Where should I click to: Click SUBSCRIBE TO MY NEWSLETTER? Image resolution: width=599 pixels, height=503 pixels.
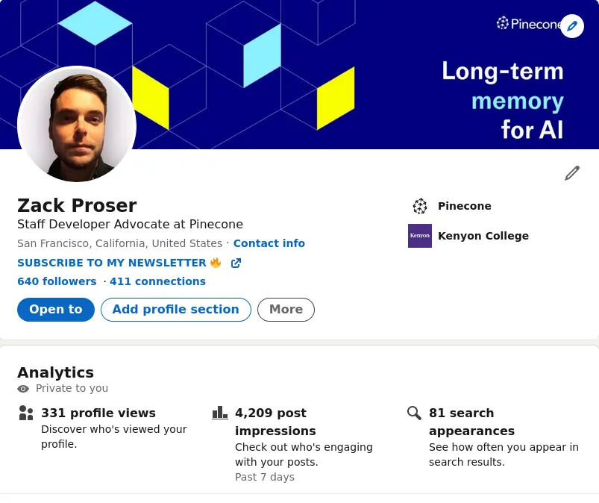pos(112,263)
